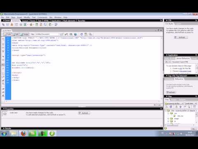Open the site selection dropdown in Files panel
Viewport: 198px width, 149px height.
174,103
